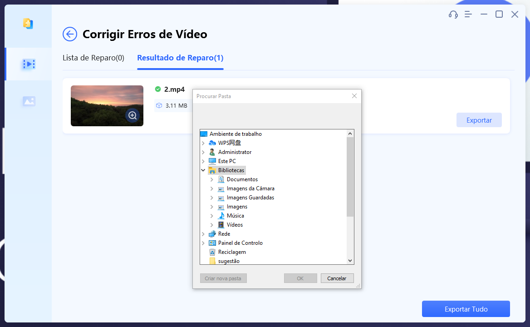Image resolution: width=530 pixels, height=327 pixels.
Task: Select the Música label in tree
Action: coord(235,215)
